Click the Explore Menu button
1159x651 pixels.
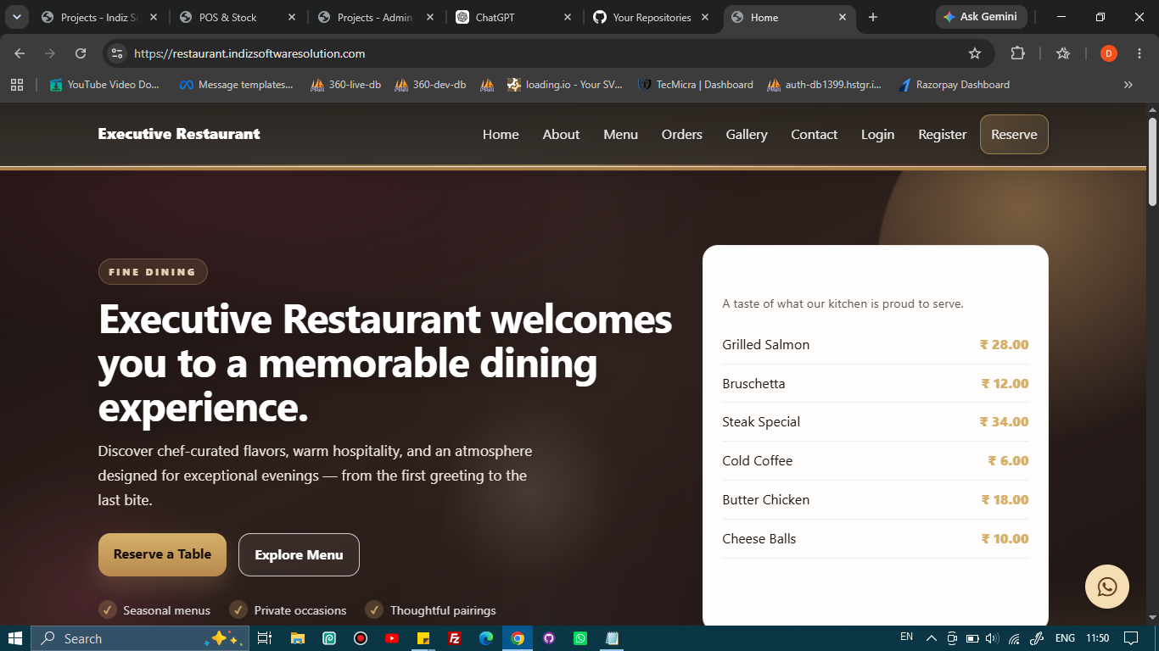tap(299, 554)
